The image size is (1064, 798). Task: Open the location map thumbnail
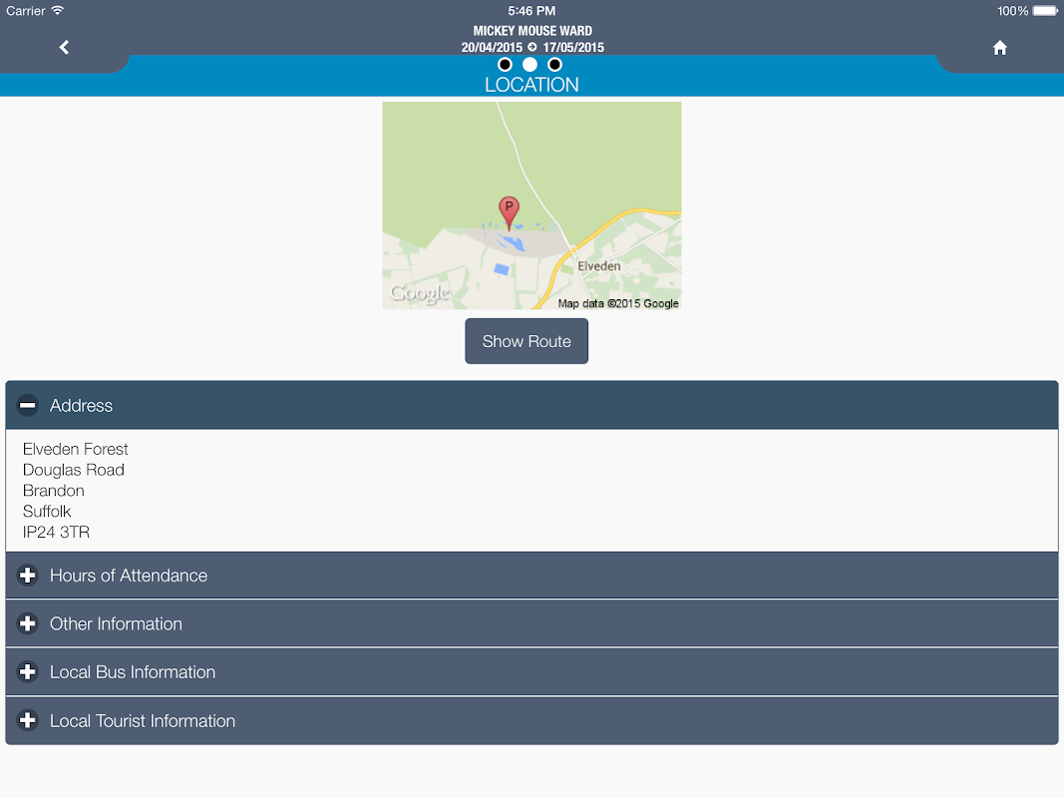point(532,205)
